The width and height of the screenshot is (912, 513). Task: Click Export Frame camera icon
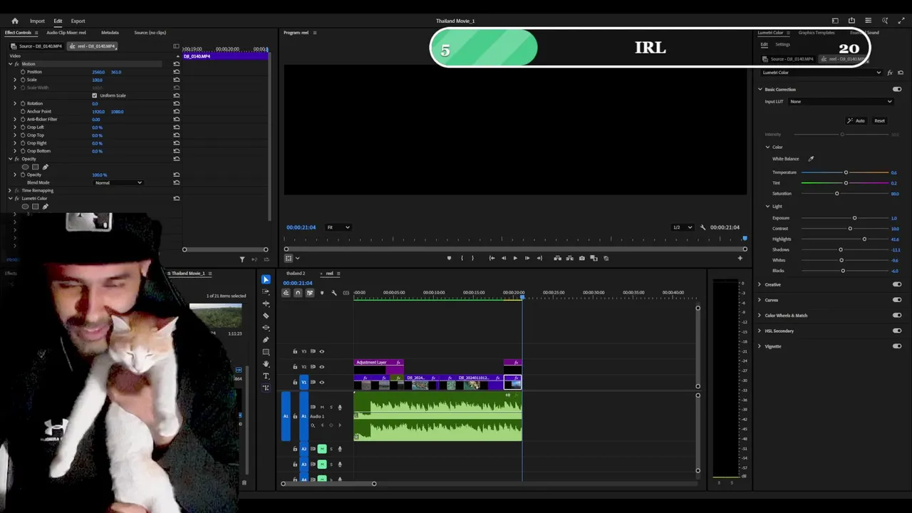click(x=582, y=258)
